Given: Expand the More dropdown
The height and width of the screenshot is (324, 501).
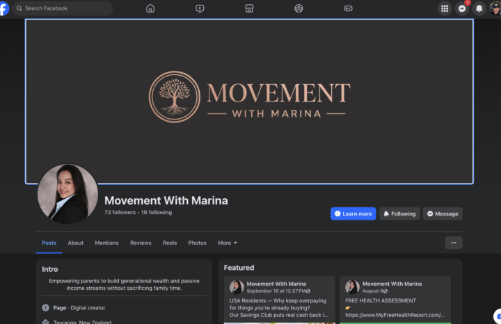Looking at the screenshot, I should coord(228,243).
